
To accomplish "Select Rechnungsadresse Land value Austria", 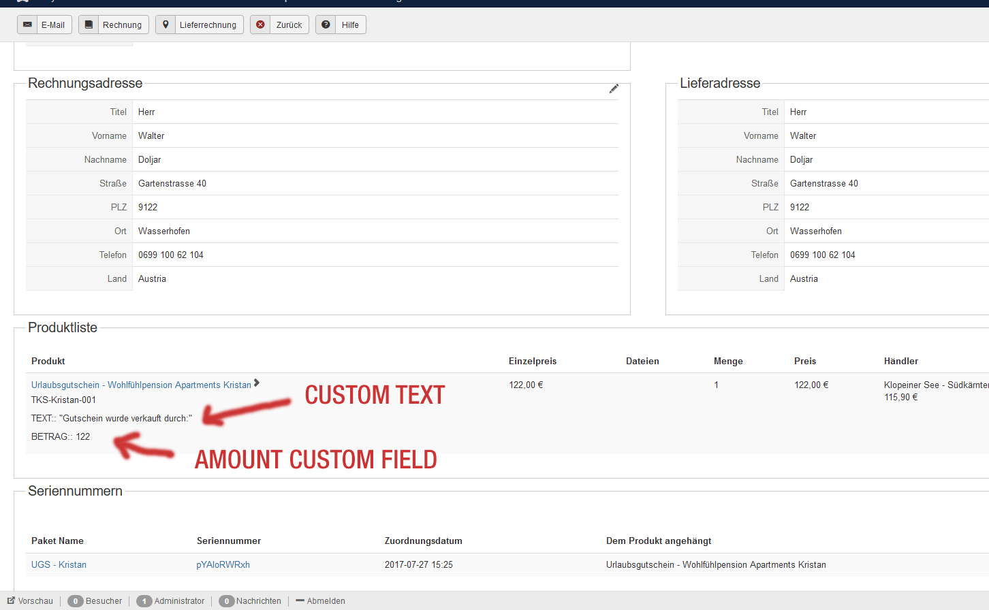I will point(152,279).
